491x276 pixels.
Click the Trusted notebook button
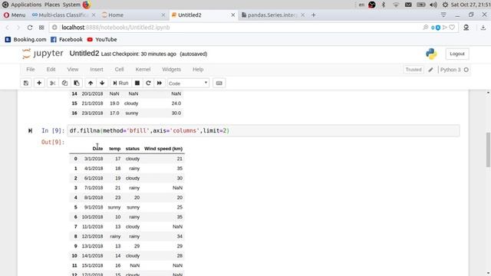tap(414, 70)
